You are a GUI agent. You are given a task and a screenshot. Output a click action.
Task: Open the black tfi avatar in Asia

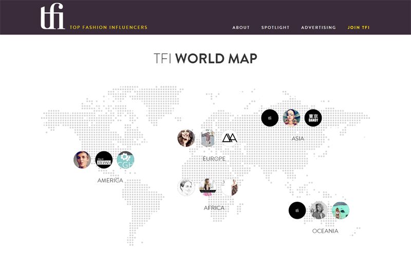pyautogui.click(x=270, y=118)
